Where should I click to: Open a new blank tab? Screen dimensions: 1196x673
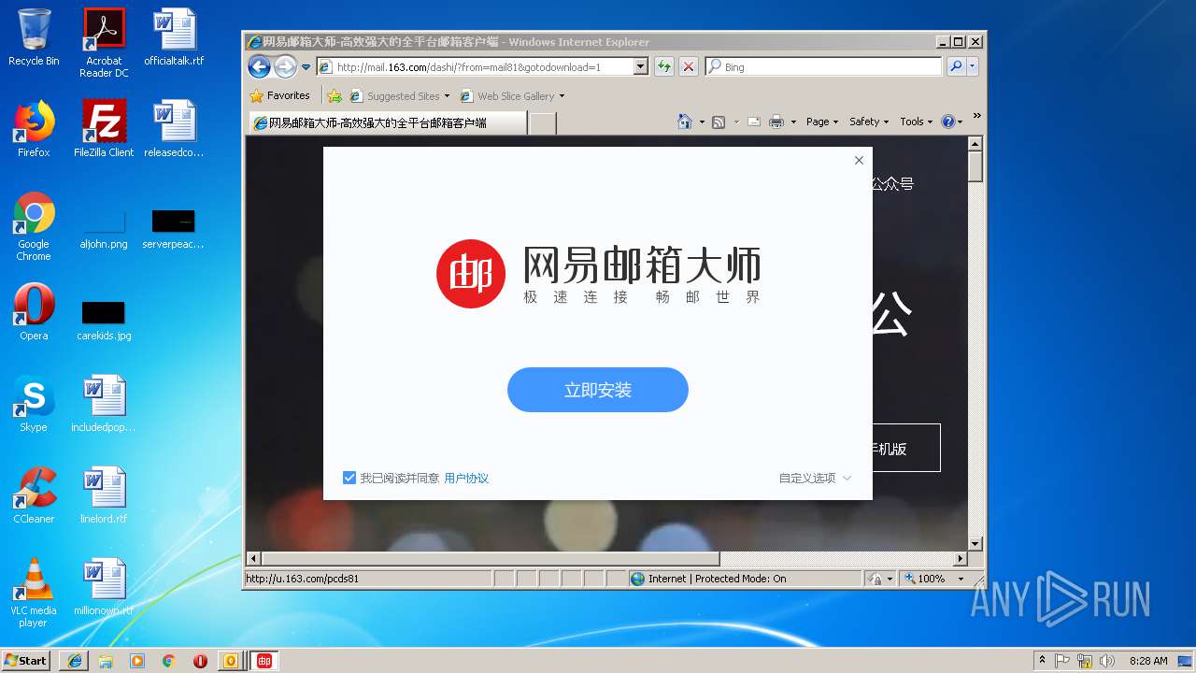543,122
